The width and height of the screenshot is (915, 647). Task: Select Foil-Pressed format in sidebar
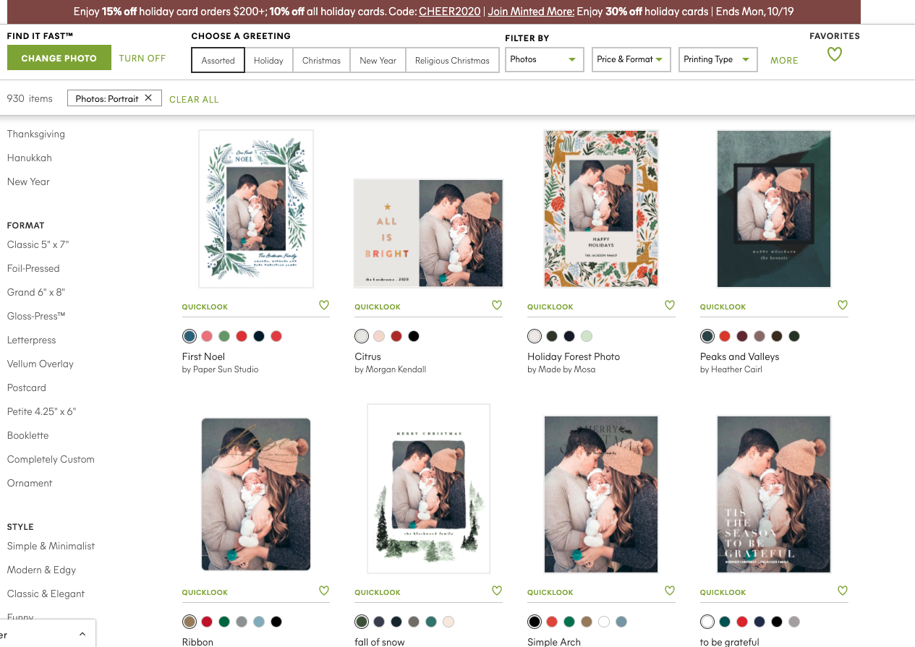pyautogui.click(x=33, y=268)
